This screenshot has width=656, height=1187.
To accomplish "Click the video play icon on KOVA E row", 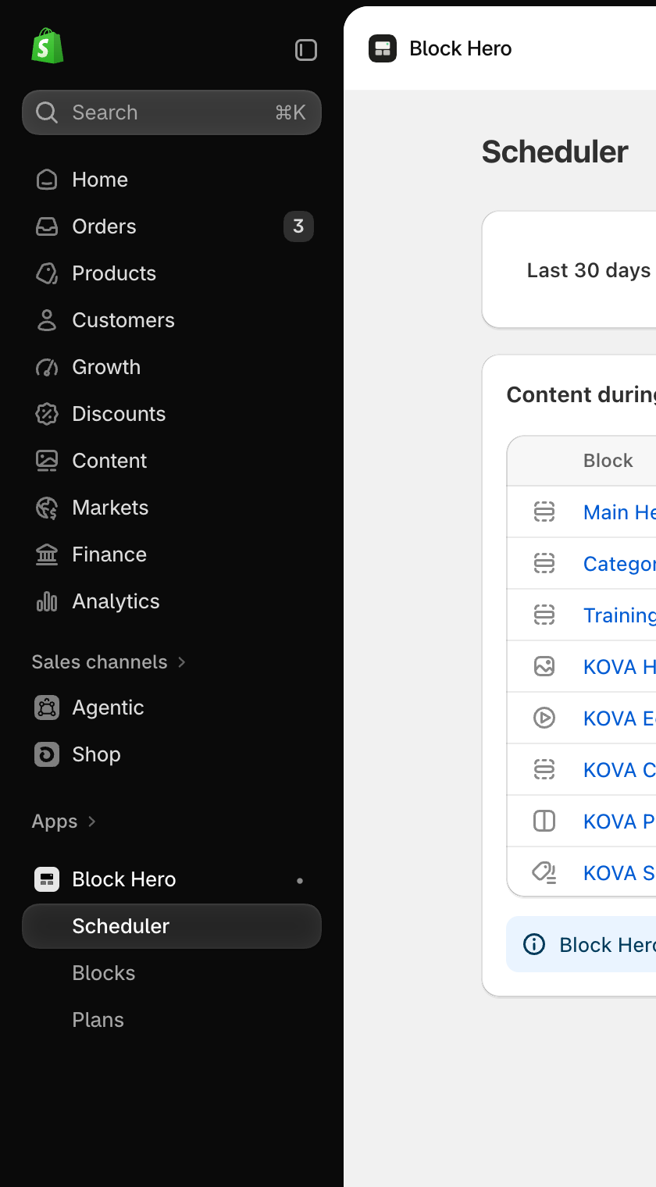I will click(544, 718).
